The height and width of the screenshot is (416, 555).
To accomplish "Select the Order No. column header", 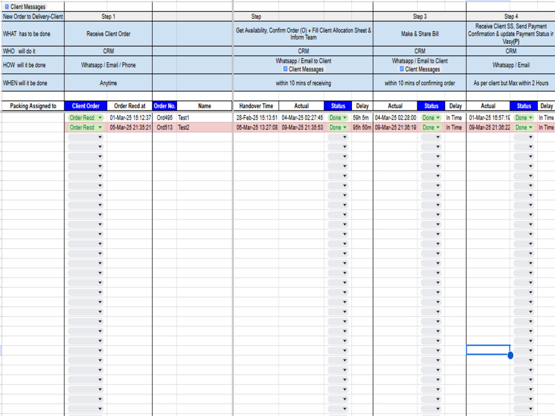I will click(x=165, y=106).
